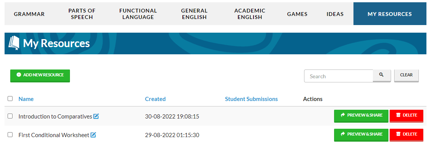
Task: Select the My Resources tab
Action: click(x=390, y=14)
